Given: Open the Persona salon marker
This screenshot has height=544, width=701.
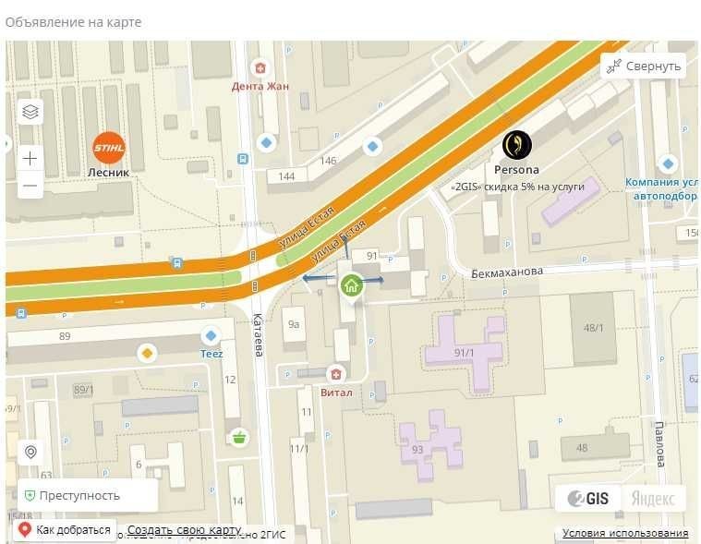Looking at the screenshot, I should pyautogui.click(x=517, y=145).
